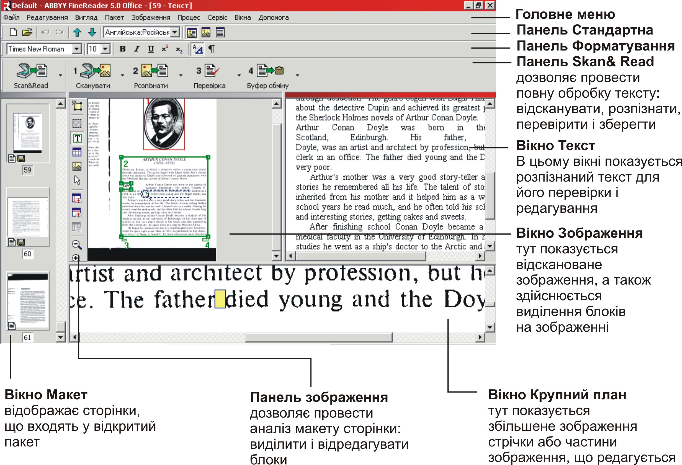Screen dimensions: 682x465
Task: Select page 60 thumbnail
Action: tap(28, 217)
